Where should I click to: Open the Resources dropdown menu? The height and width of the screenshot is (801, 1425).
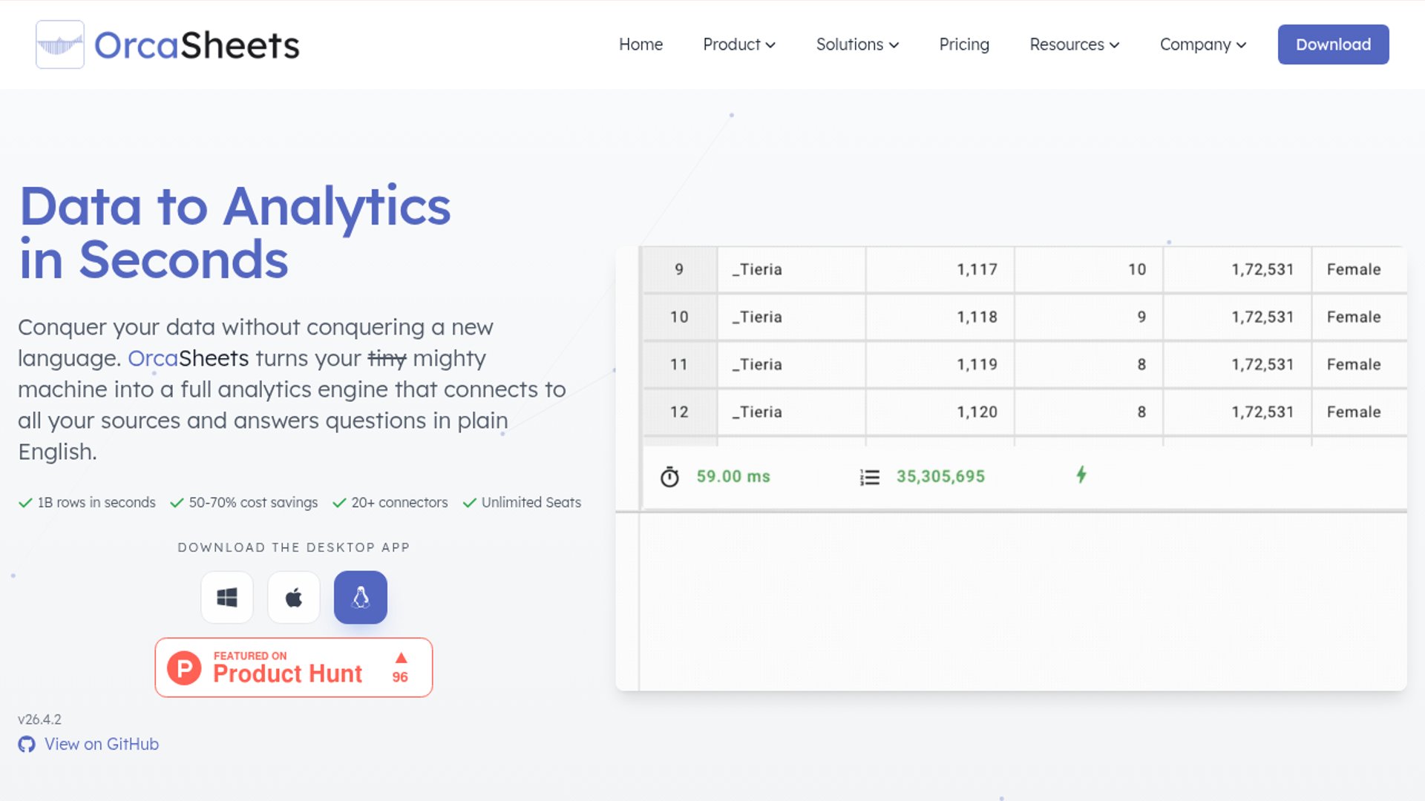click(1074, 44)
